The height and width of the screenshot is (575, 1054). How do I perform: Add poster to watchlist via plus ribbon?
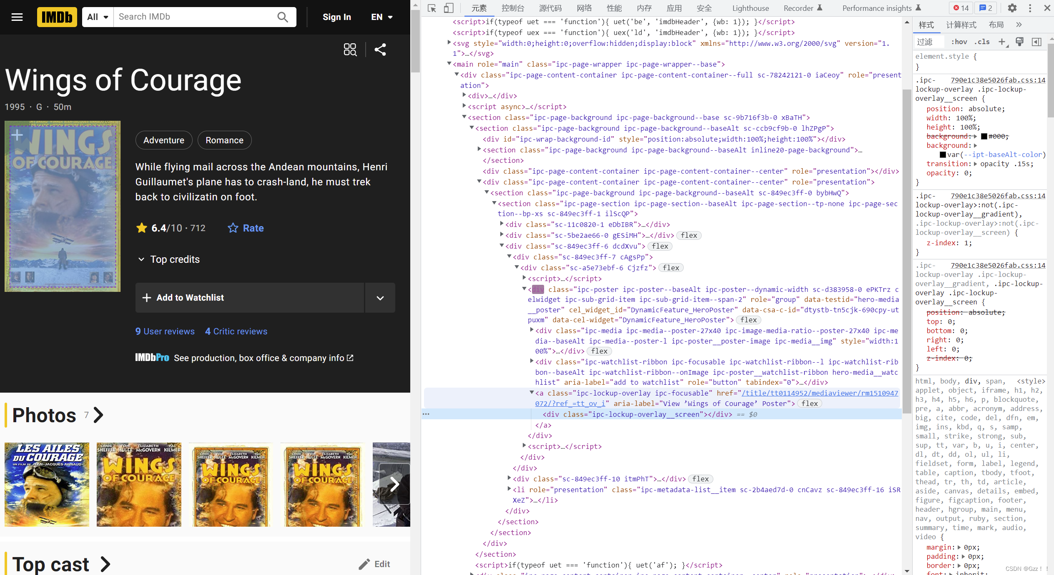click(x=17, y=134)
